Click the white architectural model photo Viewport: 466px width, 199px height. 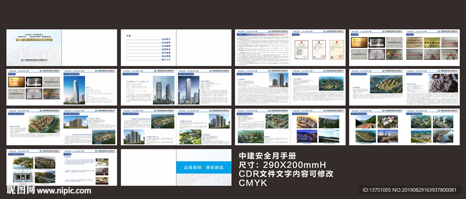(x=443, y=83)
